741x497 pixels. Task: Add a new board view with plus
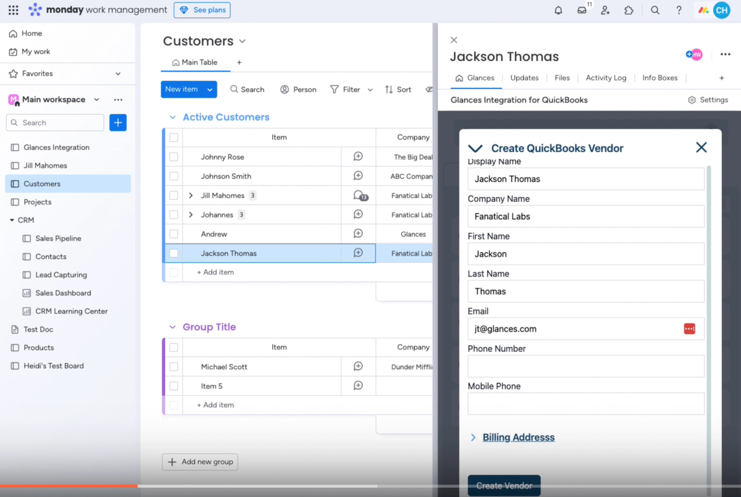coord(239,62)
